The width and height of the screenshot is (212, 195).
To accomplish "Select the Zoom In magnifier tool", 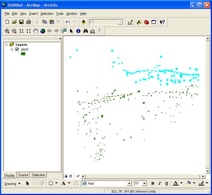I will [7, 31].
